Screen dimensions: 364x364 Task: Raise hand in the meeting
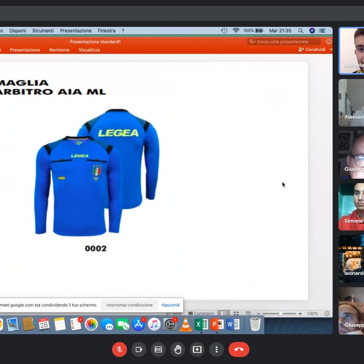coord(178,349)
